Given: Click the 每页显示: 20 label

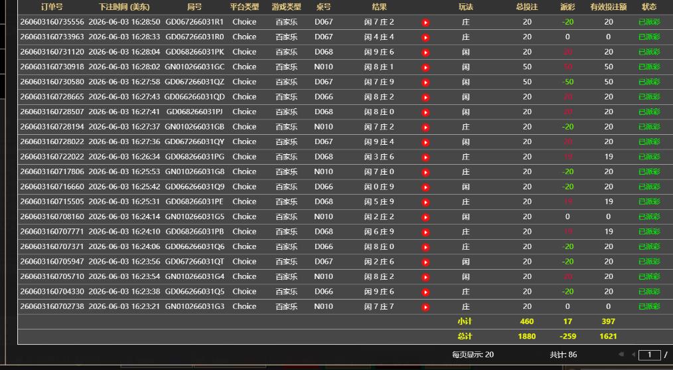Looking at the screenshot, I should [473, 355].
